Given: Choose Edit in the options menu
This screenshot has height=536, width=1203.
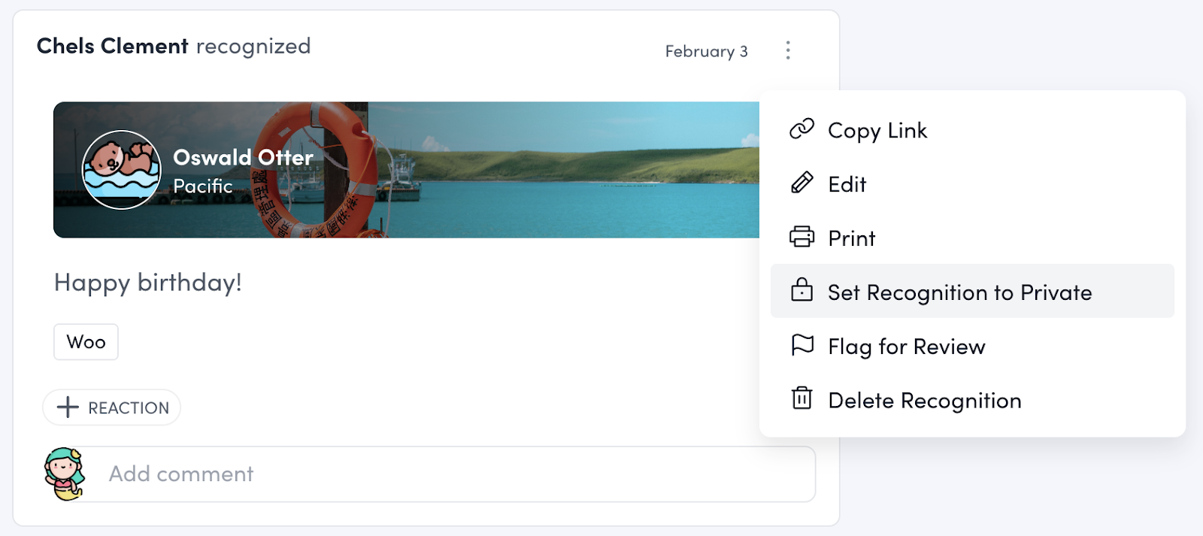Looking at the screenshot, I should tap(847, 185).
